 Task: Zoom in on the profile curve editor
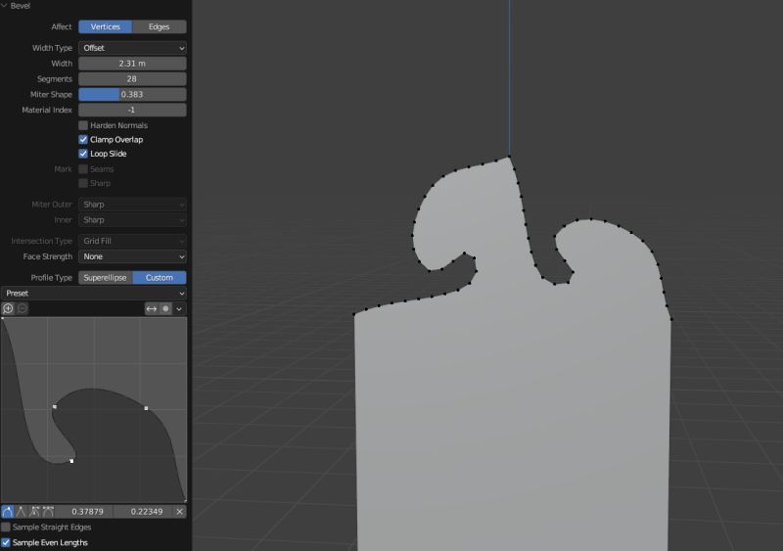[x=8, y=308]
